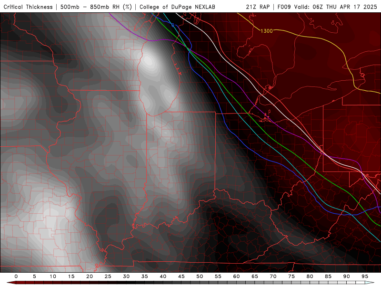Select the '21Z RAP' model run label
Viewport: 381px width, 285px height.
pyautogui.click(x=258, y=7)
